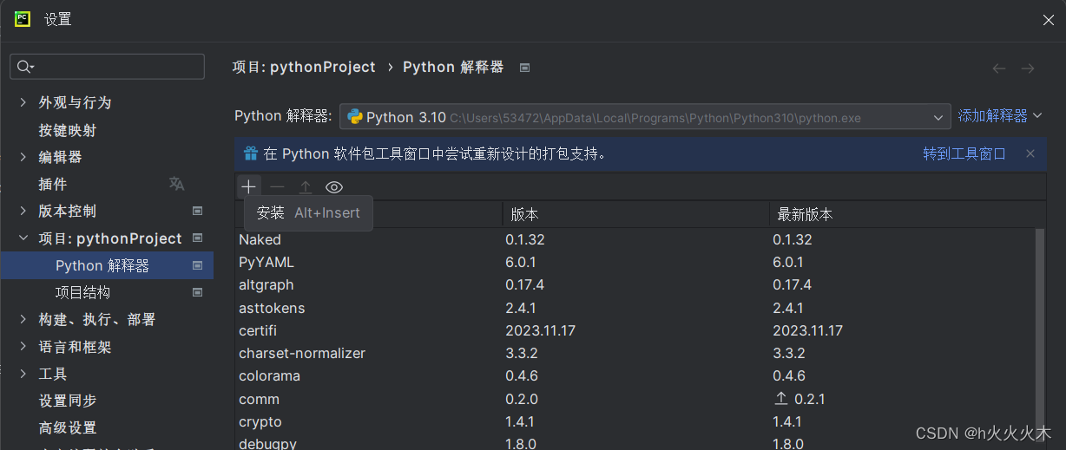Expand 工具 section
The image size is (1066, 450).
[x=23, y=374]
